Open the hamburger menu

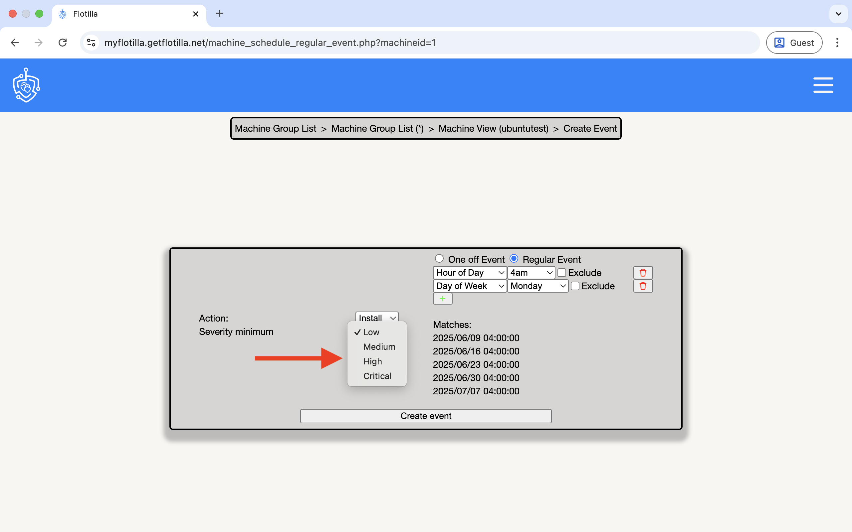pos(823,85)
